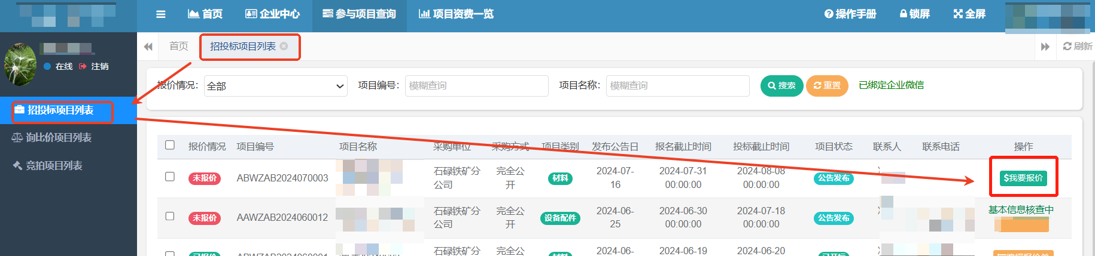Click the 联系人 column header
Image resolution: width=1095 pixels, height=256 pixels.
[887, 147]
